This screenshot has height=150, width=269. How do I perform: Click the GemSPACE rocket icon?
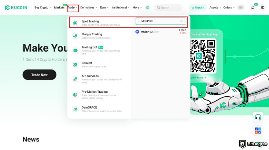coord(75,109)
